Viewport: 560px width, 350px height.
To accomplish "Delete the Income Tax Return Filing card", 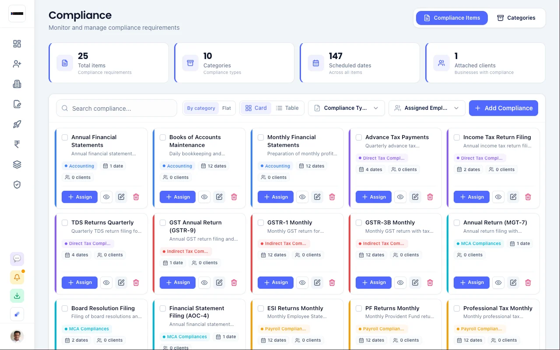I will point(528,197).
